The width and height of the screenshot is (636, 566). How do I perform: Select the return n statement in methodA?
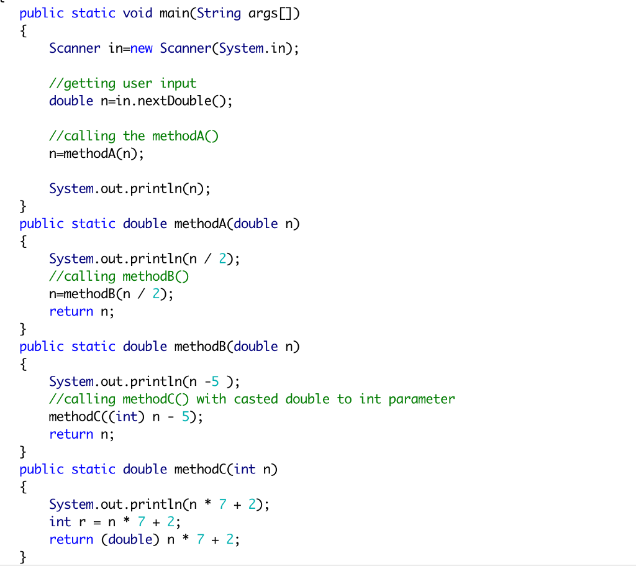[x=81, y=311]
